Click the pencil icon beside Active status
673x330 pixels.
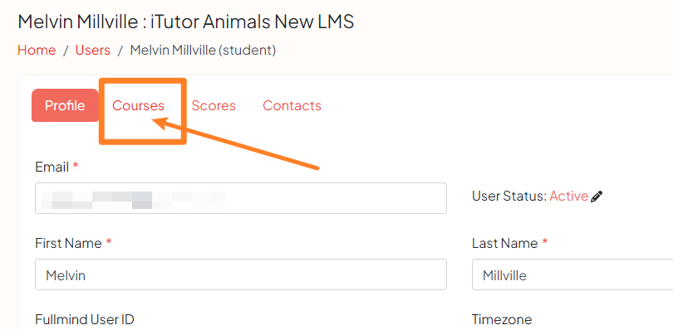coord(597,197)
